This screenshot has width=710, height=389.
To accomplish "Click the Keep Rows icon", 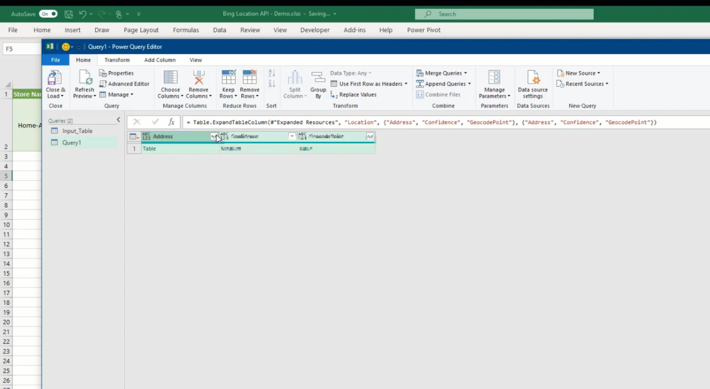I will (x=229, y=77).
